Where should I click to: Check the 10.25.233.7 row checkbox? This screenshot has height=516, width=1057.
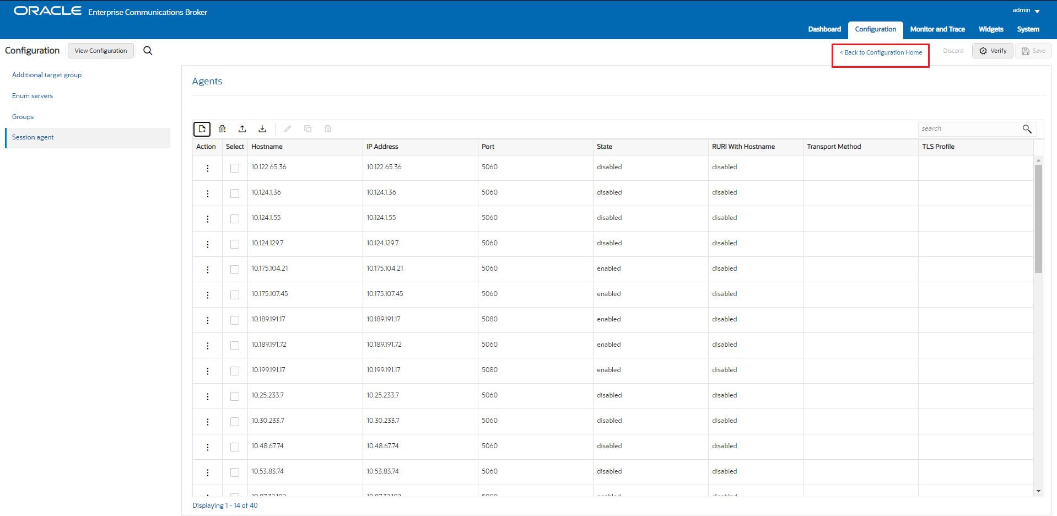point(235,396)
